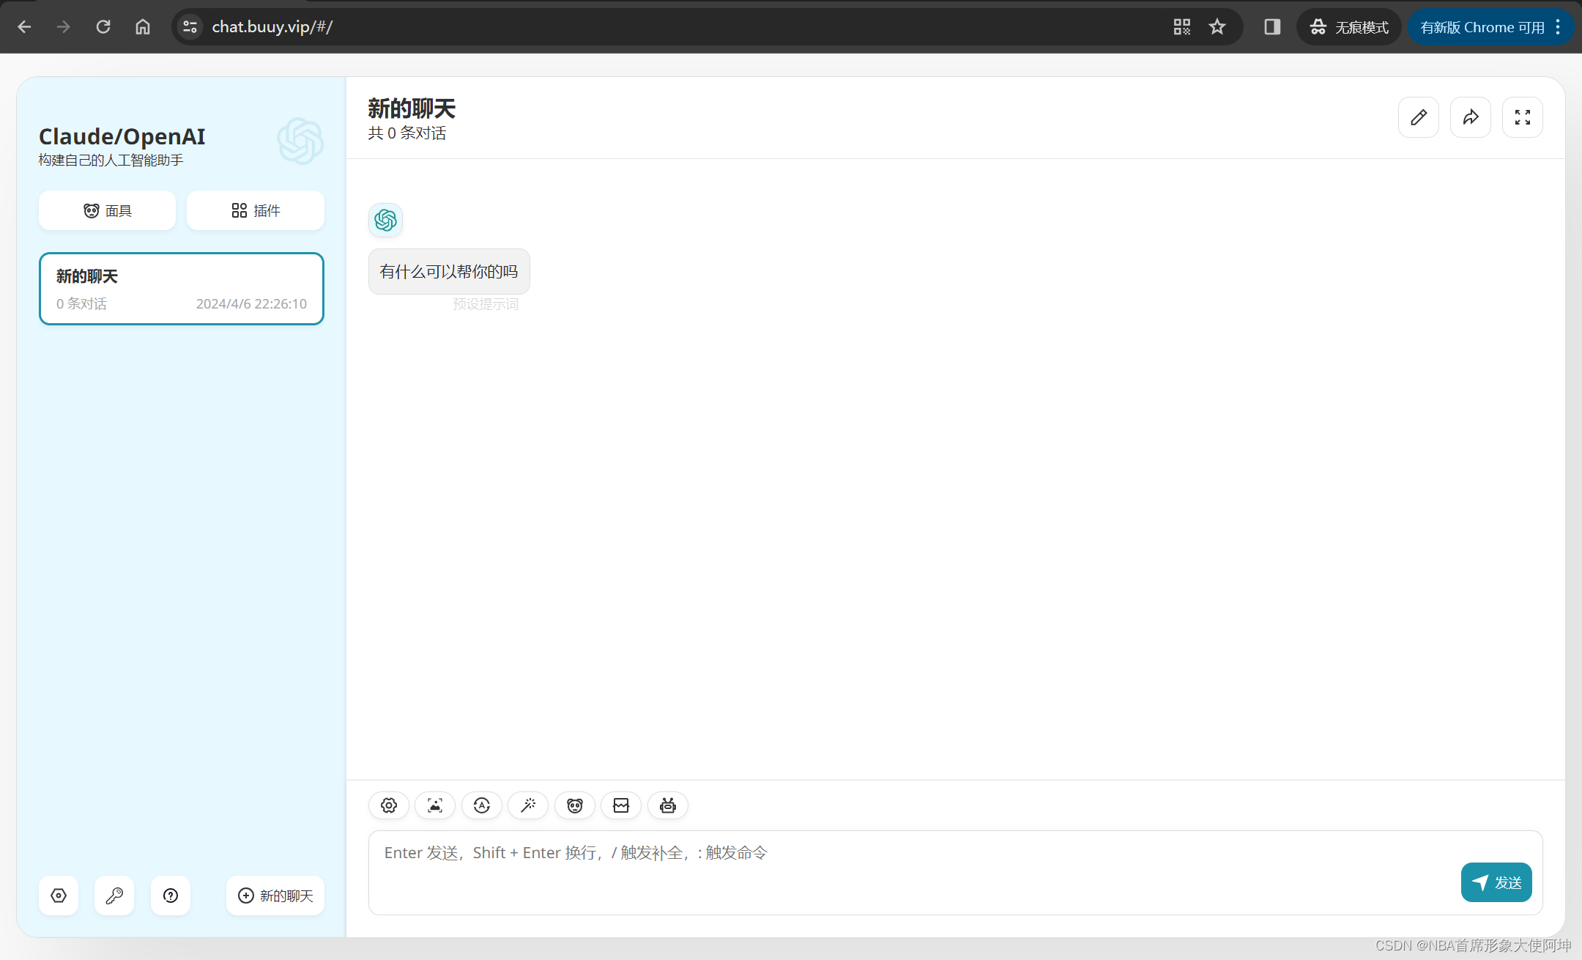Screen dimensions: 1582x960
Task: Reload the page in browser
Action: (x=103, y=27)
